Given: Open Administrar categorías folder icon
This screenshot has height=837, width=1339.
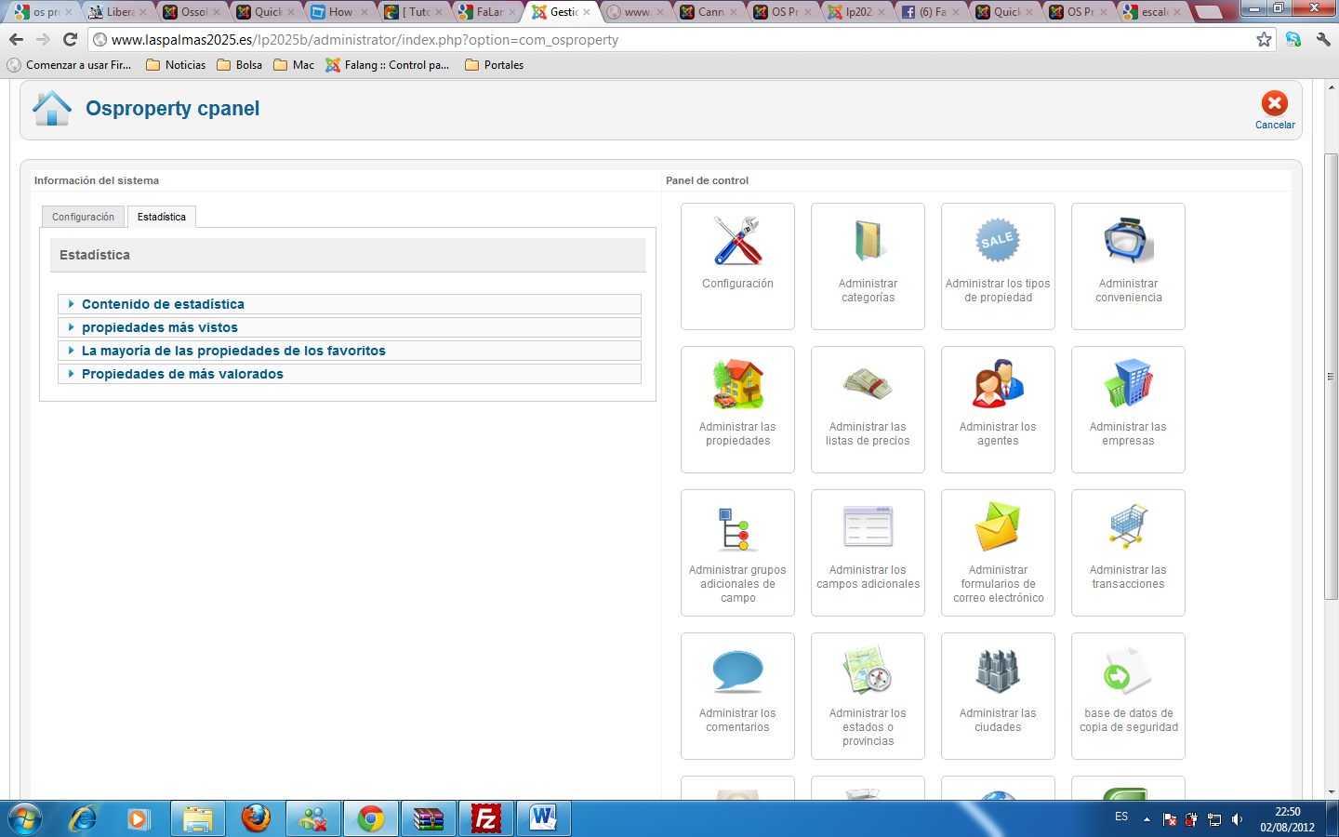Looking at the screenshot, I should 868,241.
